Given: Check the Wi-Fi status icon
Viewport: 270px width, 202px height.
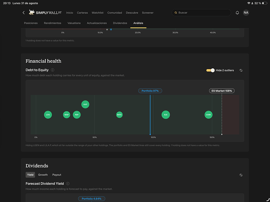Looking at the screenshot, I should [249, 3].
